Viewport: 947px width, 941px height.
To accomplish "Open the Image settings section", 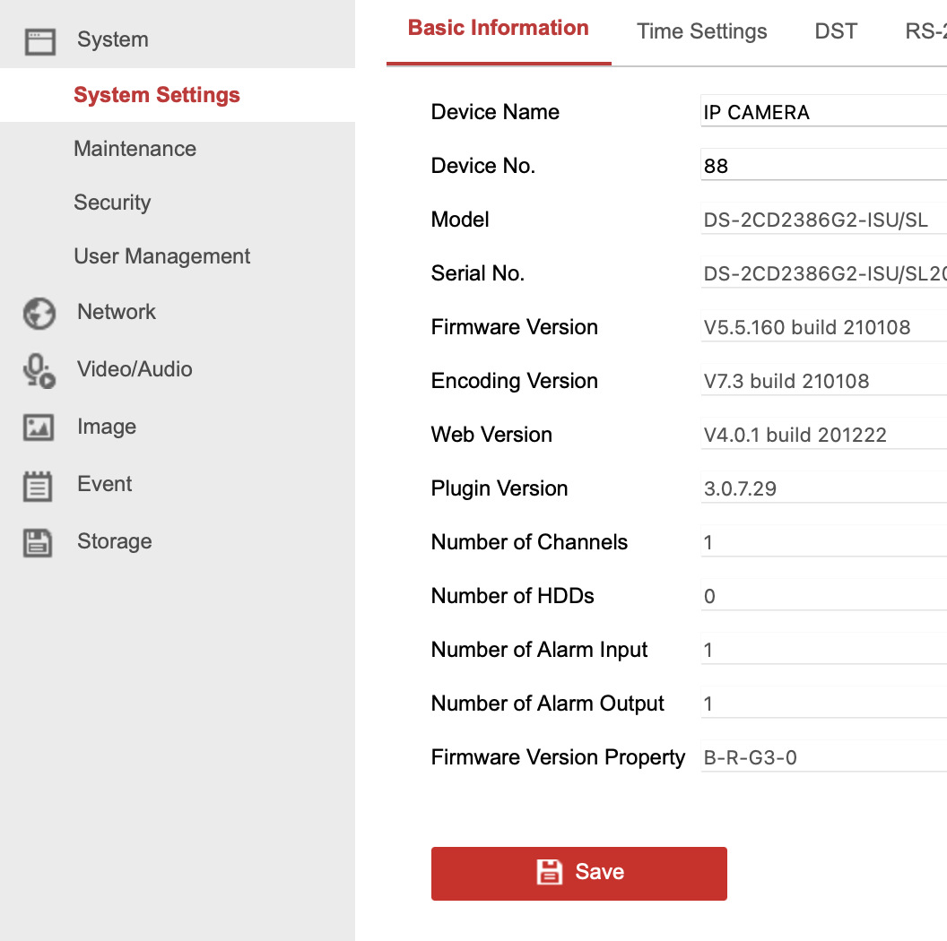I will click(106, 427).
